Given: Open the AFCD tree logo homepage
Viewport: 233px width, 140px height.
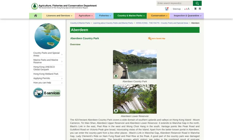Looking at the screenshot, I should click(35, 7).
